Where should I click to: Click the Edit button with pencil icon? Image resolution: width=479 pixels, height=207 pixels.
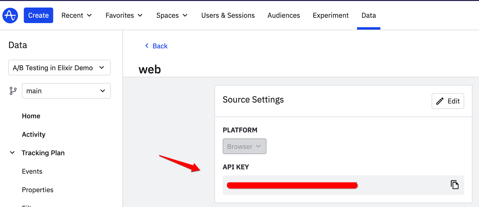point(448,101)
